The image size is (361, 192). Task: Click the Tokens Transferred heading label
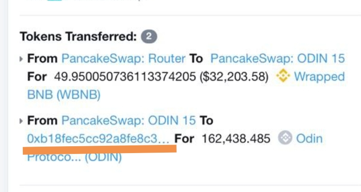78,37
